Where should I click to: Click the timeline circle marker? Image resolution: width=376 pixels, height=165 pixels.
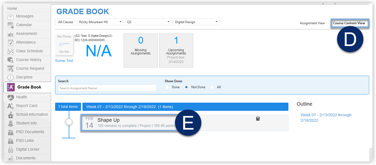[x=69, y=122]
